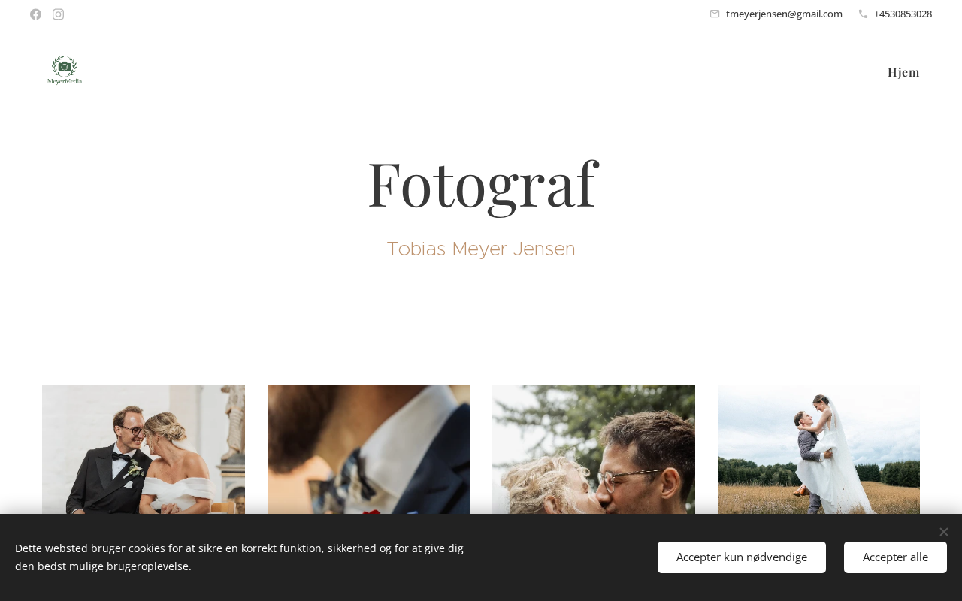Click the Accepter kun nødvendige button
This screenshot has width=962, height=601.
click(742, 557)
